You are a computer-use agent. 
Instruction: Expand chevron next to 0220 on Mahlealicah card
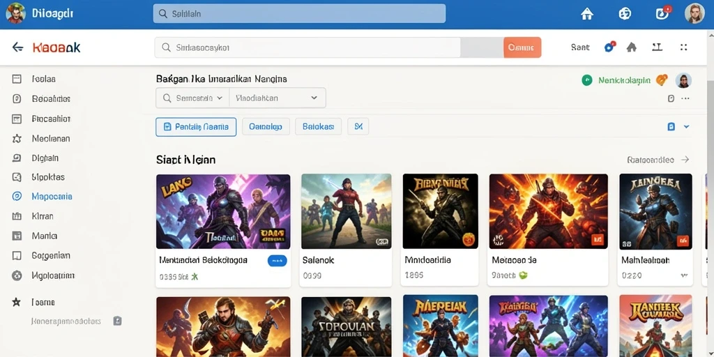point(684,275)
